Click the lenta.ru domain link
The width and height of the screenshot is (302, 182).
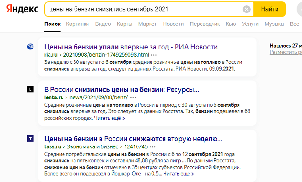coord(54,97)
